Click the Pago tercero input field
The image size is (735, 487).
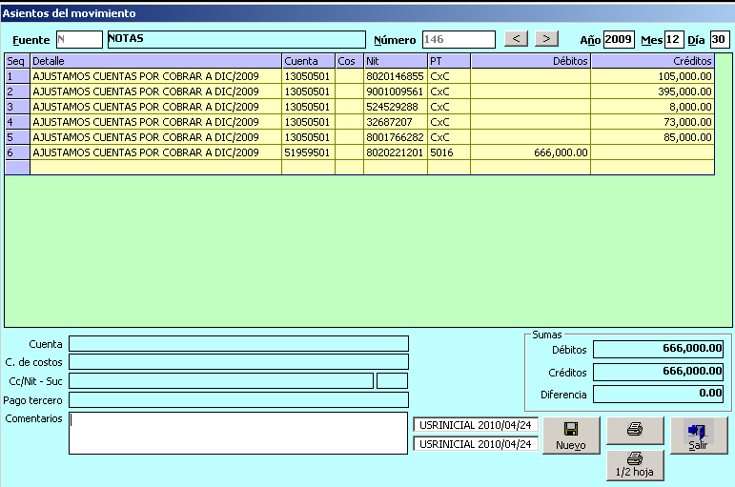coord(238,400)
